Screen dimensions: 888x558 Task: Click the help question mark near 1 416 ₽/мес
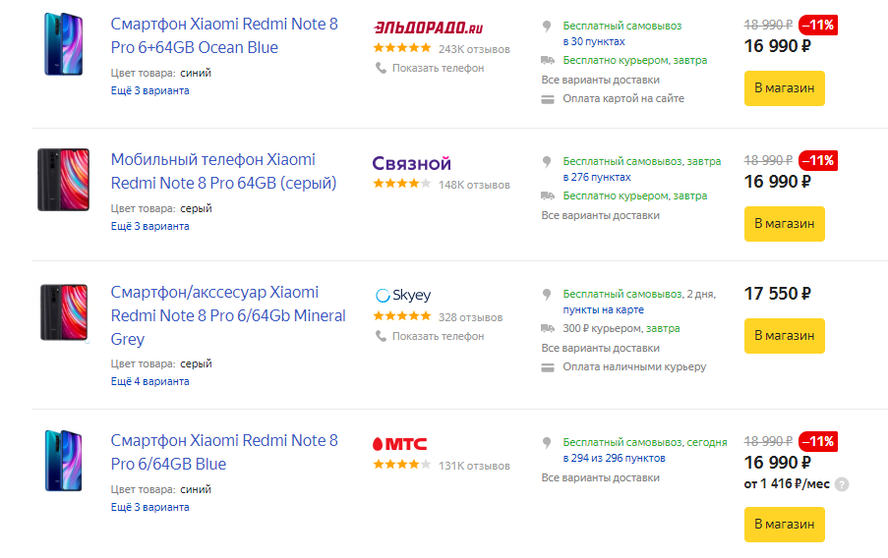(x=842, y=484)
